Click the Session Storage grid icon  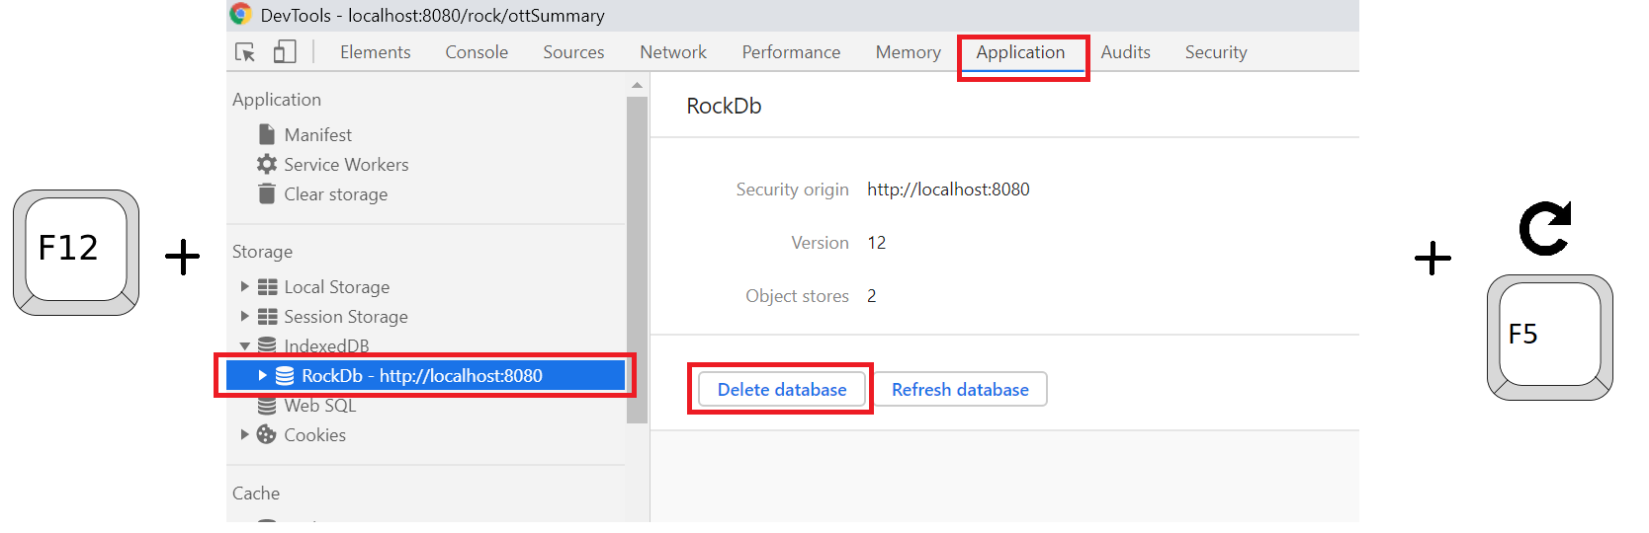point(267,317)
